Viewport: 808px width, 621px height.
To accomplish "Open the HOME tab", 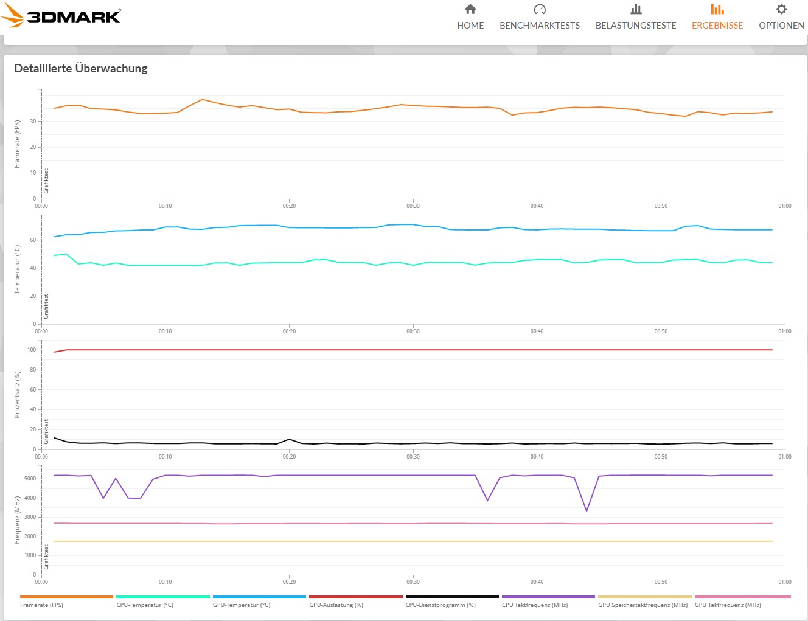I will (x=470, y=26).
